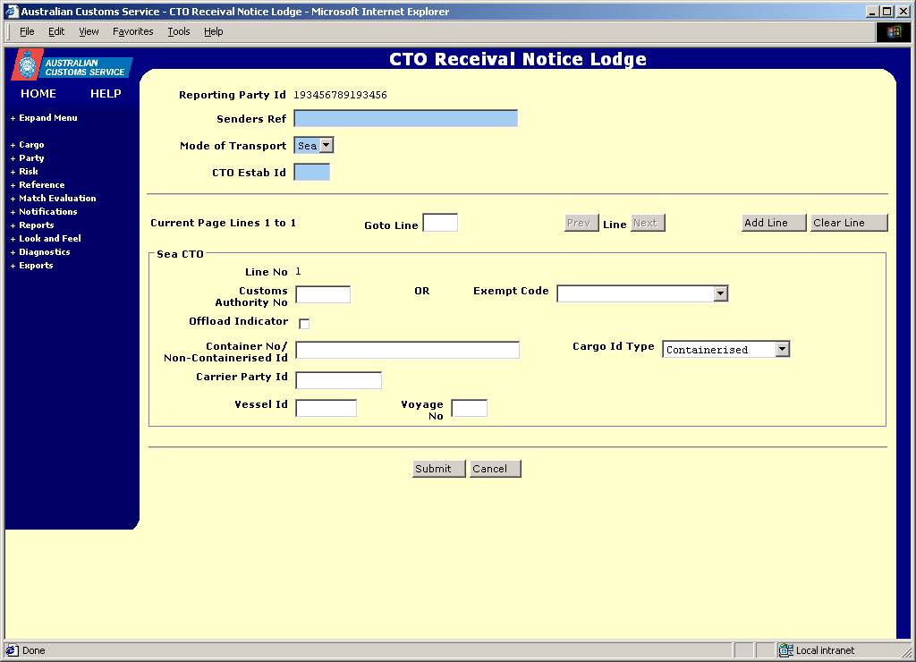The height and width of the screenshot is (662, 916).
Task: Click the Goto Line input box
Action: click(x=440, y=223)
